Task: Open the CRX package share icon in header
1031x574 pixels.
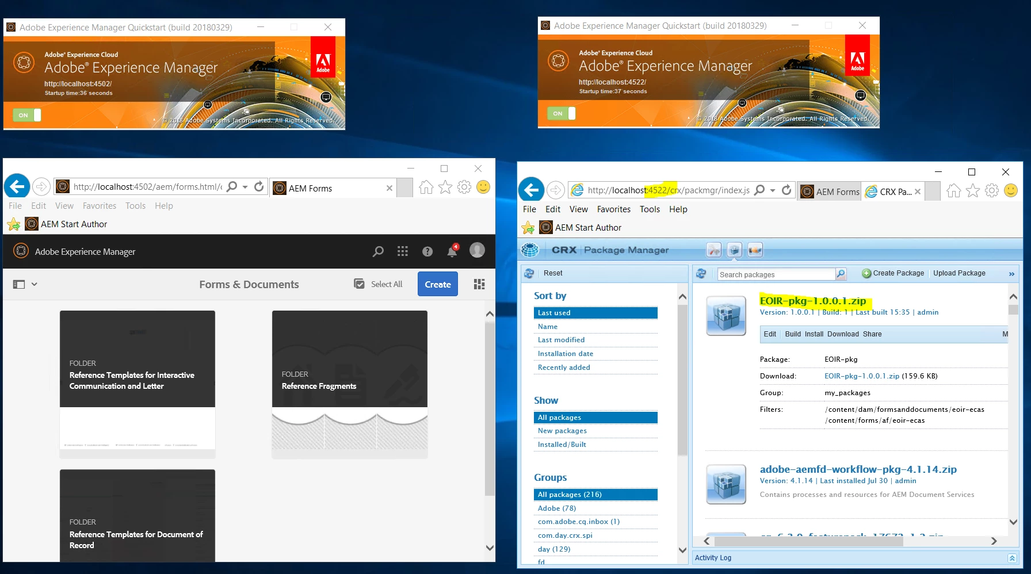Action: pyautogui.click(x=755, y=250)
